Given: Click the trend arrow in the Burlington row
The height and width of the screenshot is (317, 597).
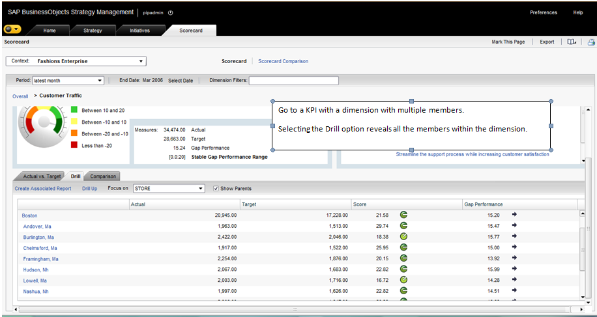Looking at the screenshot, I should click(x=514, y=236).
